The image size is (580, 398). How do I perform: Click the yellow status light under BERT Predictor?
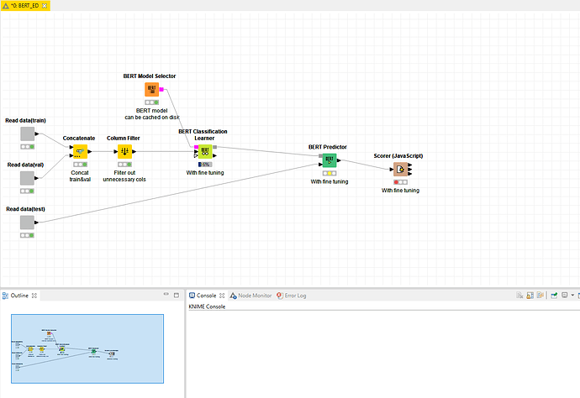pos(330,173)
